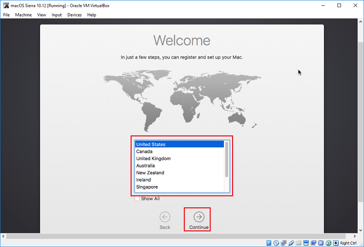Close the VirtualBox window

point(355,5)
